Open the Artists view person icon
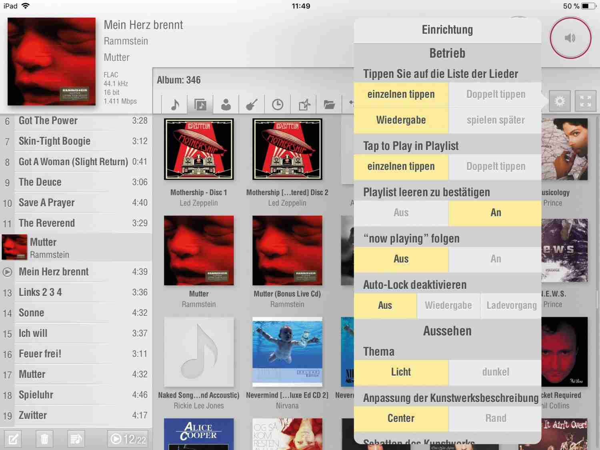The height and width of the screenshot is (450, 600). (x=226, y=105)
